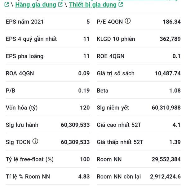This screenshot has height=186, width=186.
Task: Click the leftmost external-link icon in breadcrumb
Action: point(7,5)
